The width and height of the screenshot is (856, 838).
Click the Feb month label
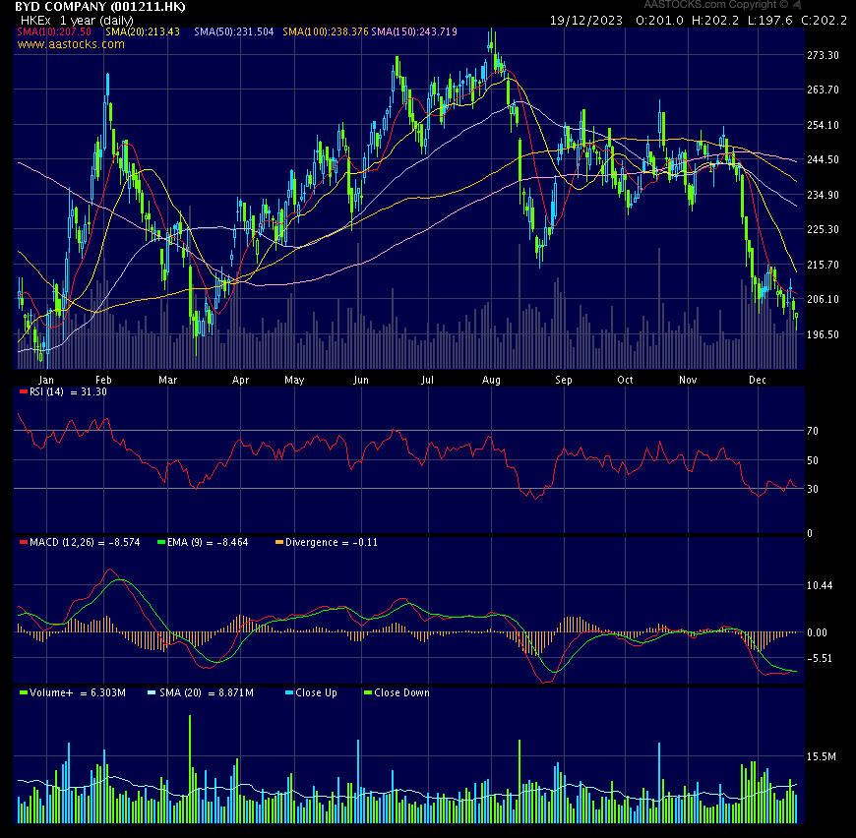pyautogui.click(x=103, y=380)
